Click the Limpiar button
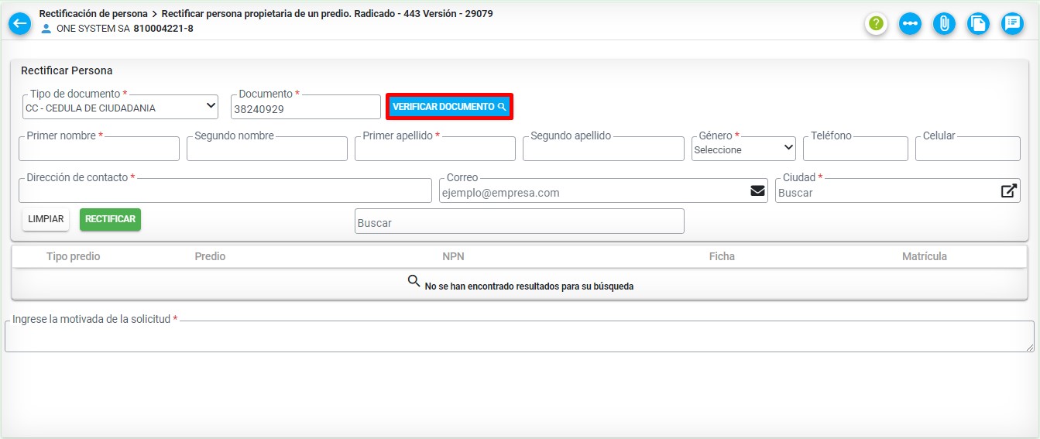The width and height of the screenshot is (1040, 439). (46, 219)
